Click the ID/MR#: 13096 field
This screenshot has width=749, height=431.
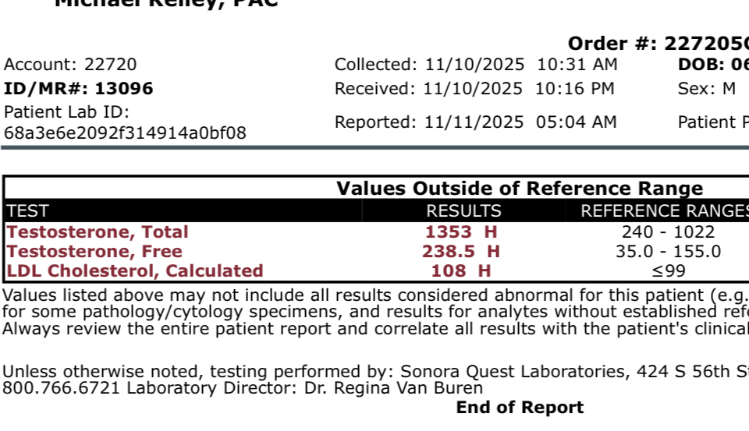(x=79, y=88)
